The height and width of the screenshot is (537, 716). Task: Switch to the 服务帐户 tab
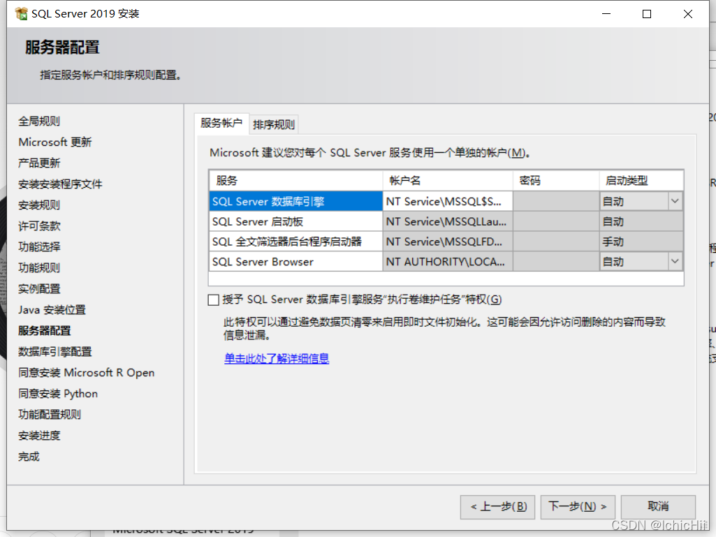(221, 124)
